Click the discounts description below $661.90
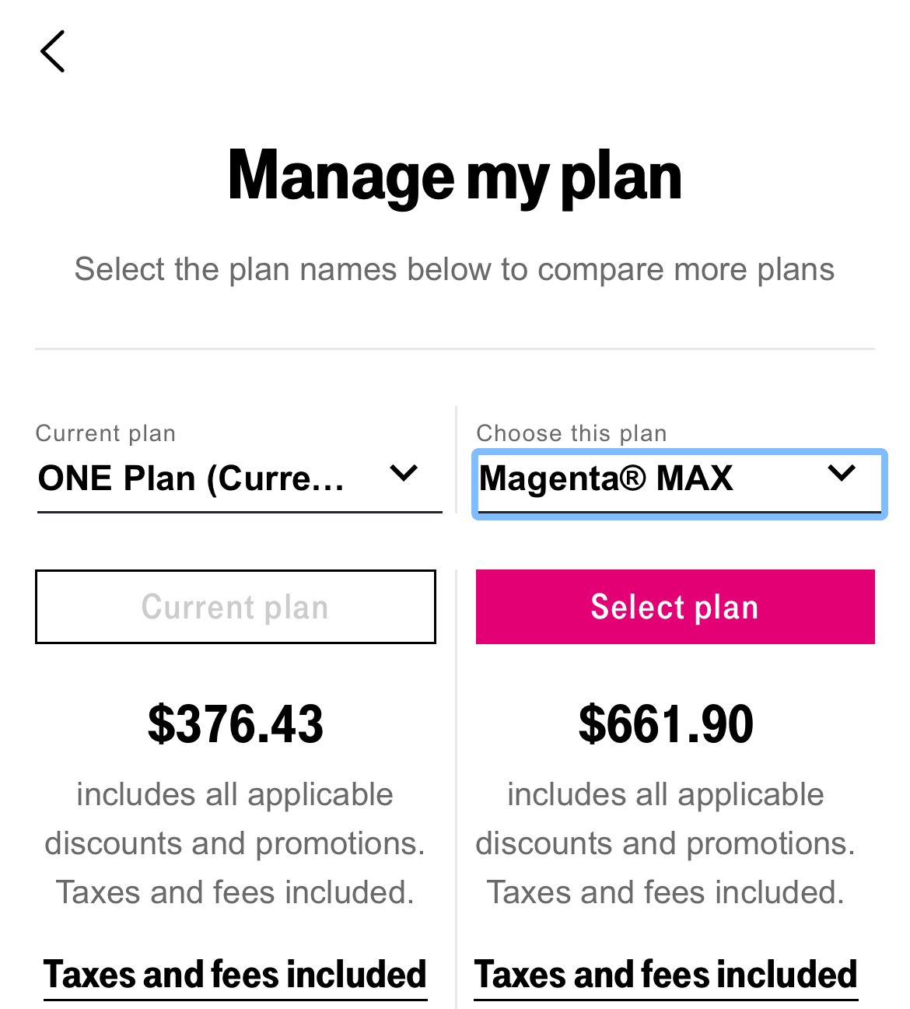Screen dimensions: 910x1009 coord(666,843)
